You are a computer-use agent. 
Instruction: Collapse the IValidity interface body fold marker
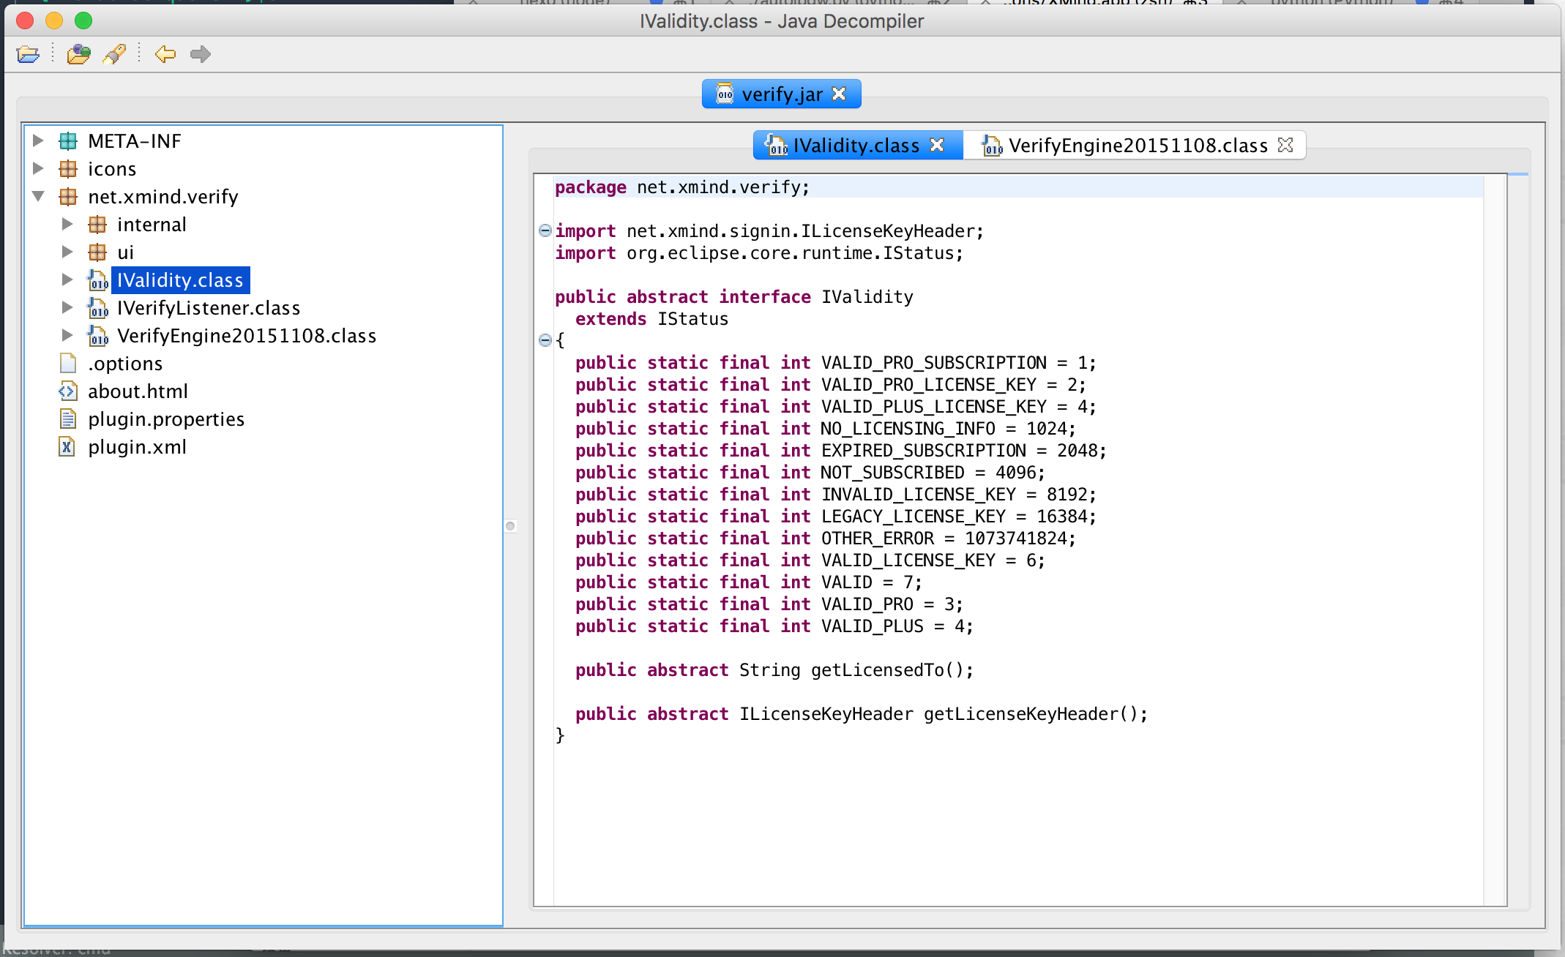544,339
